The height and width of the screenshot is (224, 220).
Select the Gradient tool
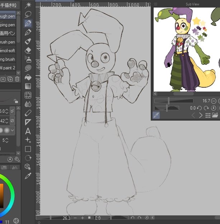(28, 86)
